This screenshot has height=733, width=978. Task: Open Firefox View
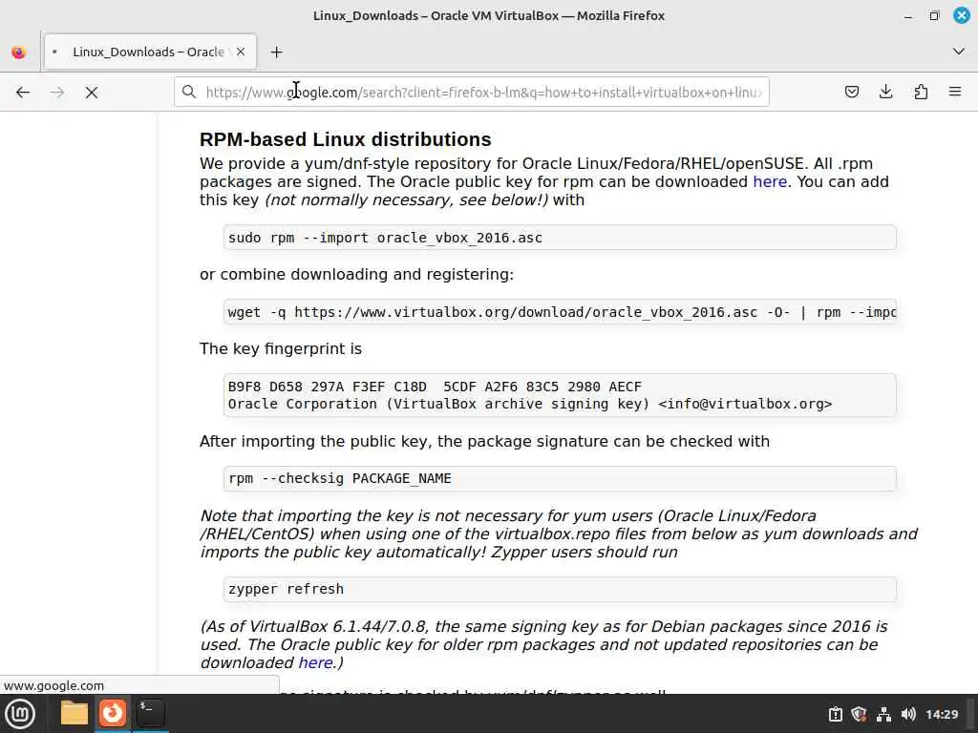pos(19,52)
